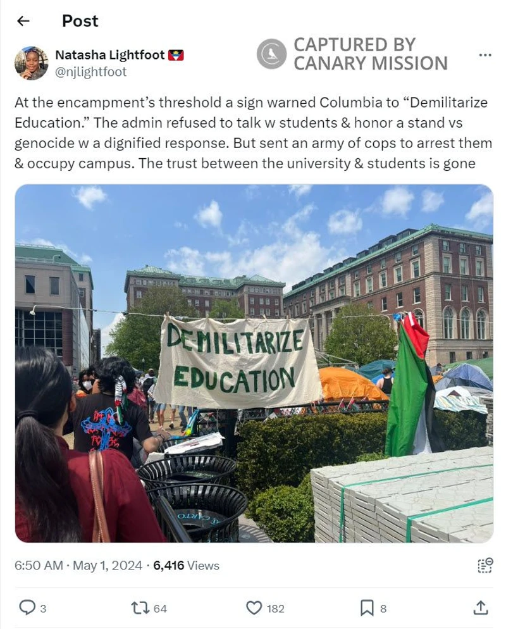The height and width of the screenshot is (629, 506).
Task: Bookmark the post with the bookmark icon
Action: (x=366, y=608)
